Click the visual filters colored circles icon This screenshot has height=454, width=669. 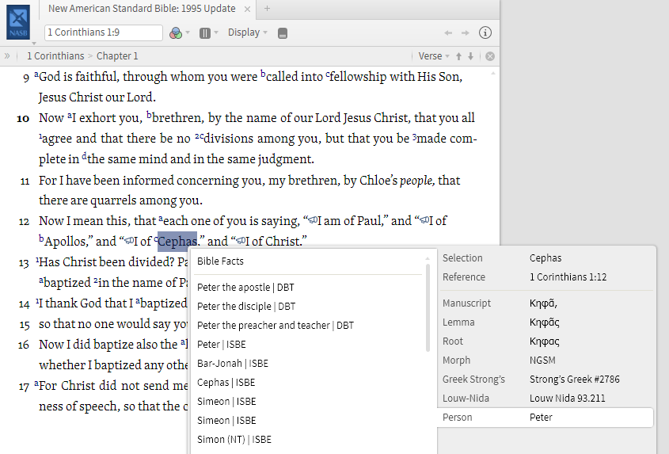click(175, 33)
